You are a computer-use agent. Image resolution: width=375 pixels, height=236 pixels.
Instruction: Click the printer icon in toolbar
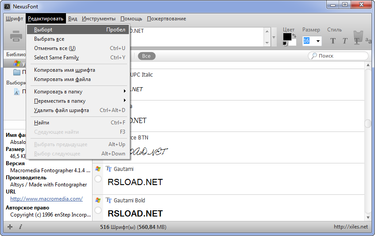click(x=16, y=36)
